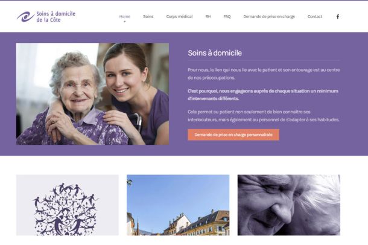Screen dimensions: 368x245
Task: Click Demande de prise en charge personnalisée button
Action: point(233,135)
